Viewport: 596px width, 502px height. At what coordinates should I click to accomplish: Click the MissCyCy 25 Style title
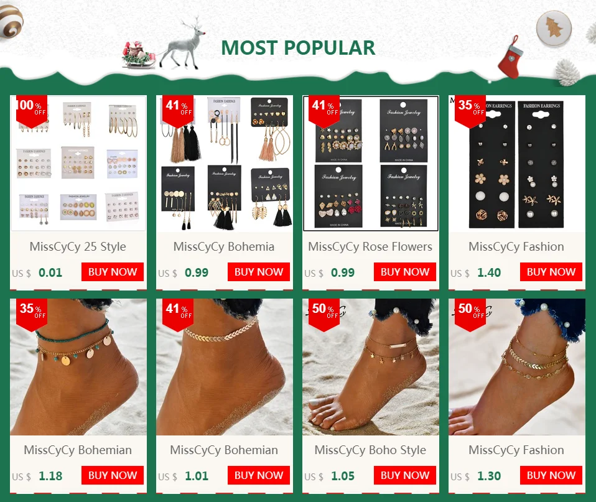[x=78, y=246]
